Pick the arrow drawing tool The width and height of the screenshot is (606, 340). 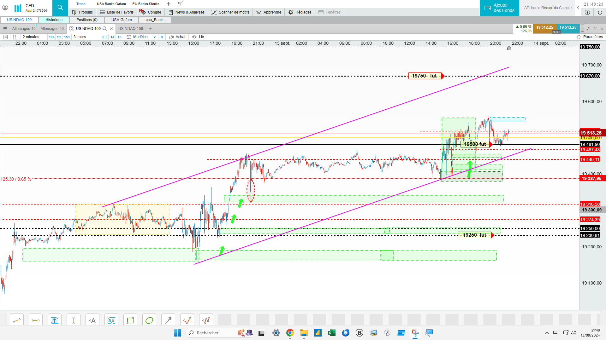pyautogui.click(x=168, y=320)
